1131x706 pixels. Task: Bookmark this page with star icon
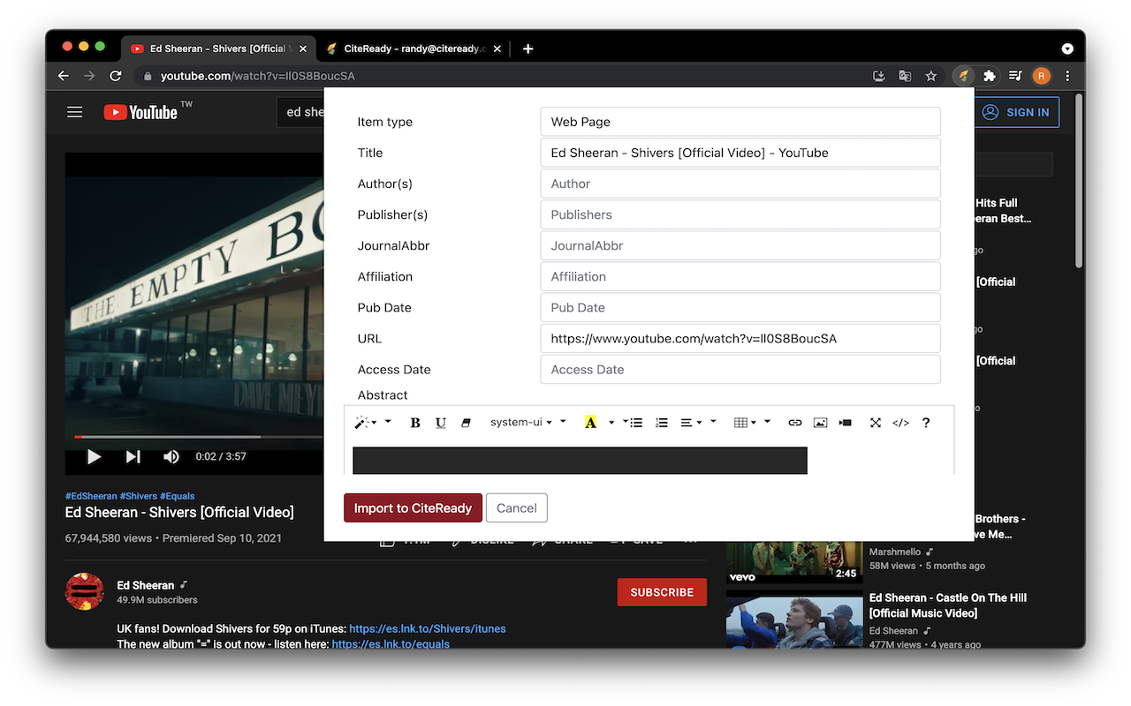click(x=930, y=76)
